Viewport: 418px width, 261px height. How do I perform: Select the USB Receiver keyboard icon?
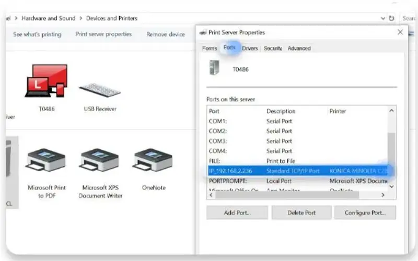click(x=100, y=90)
